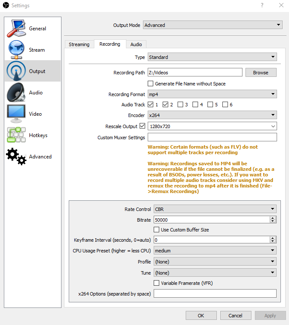Uncheck audio track 2
The image size is (289, 325).
coord(165,105)
